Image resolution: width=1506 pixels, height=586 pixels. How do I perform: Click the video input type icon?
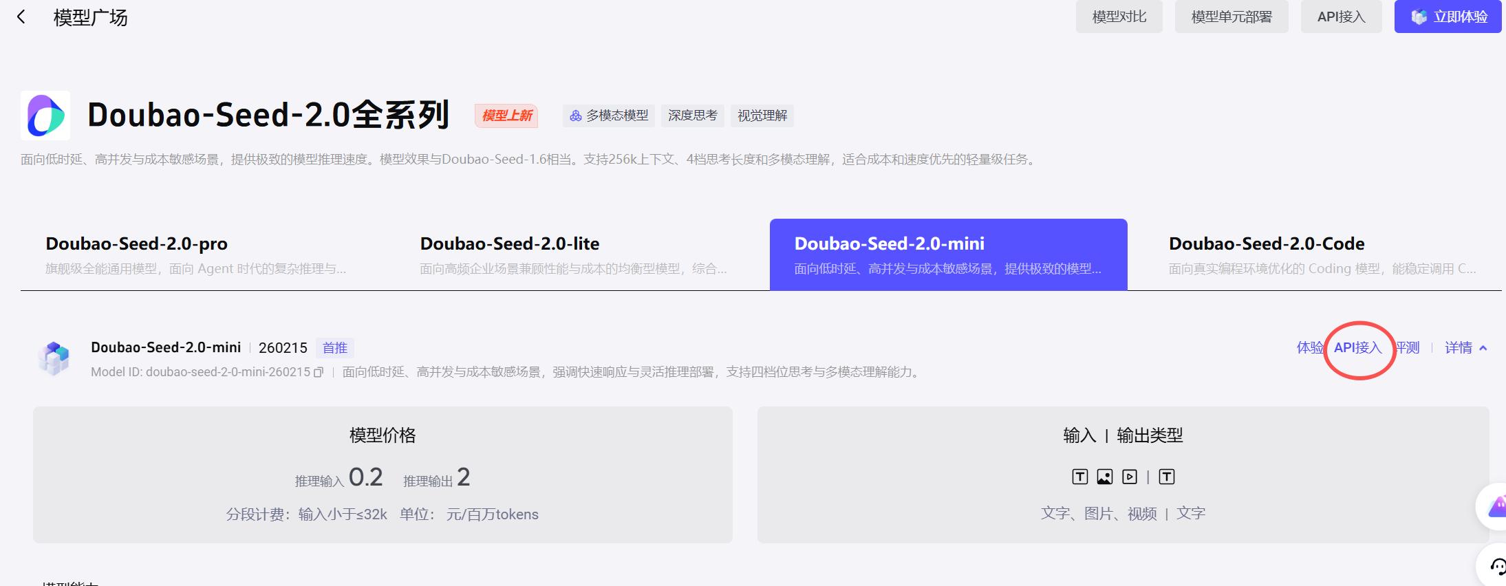[x=1130, y=477]
